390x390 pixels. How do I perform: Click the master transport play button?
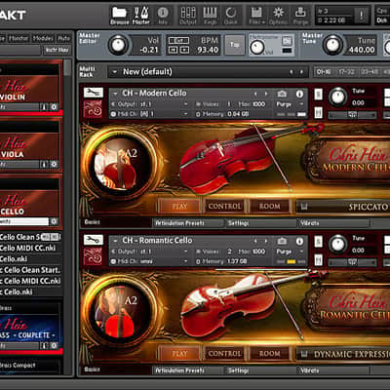point(184,50)
